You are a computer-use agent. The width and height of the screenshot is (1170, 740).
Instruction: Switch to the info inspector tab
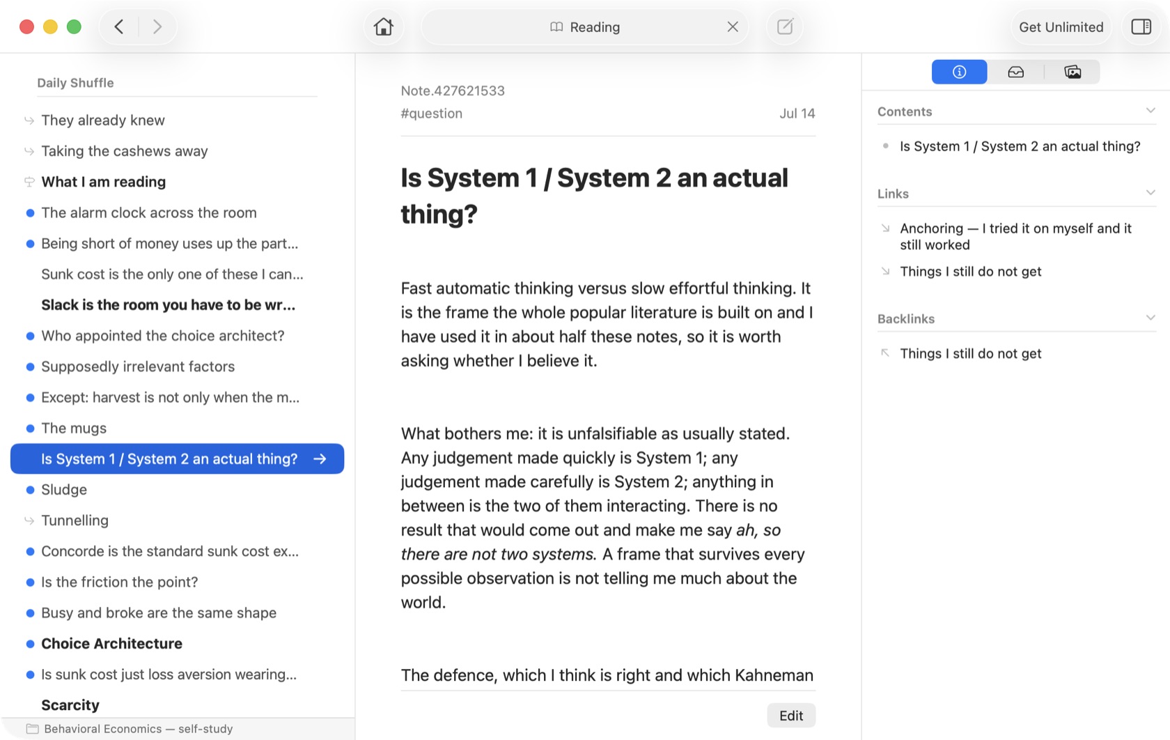point(959,72)
